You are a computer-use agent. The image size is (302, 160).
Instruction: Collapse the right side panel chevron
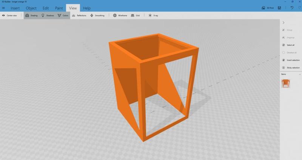(284, 23)
